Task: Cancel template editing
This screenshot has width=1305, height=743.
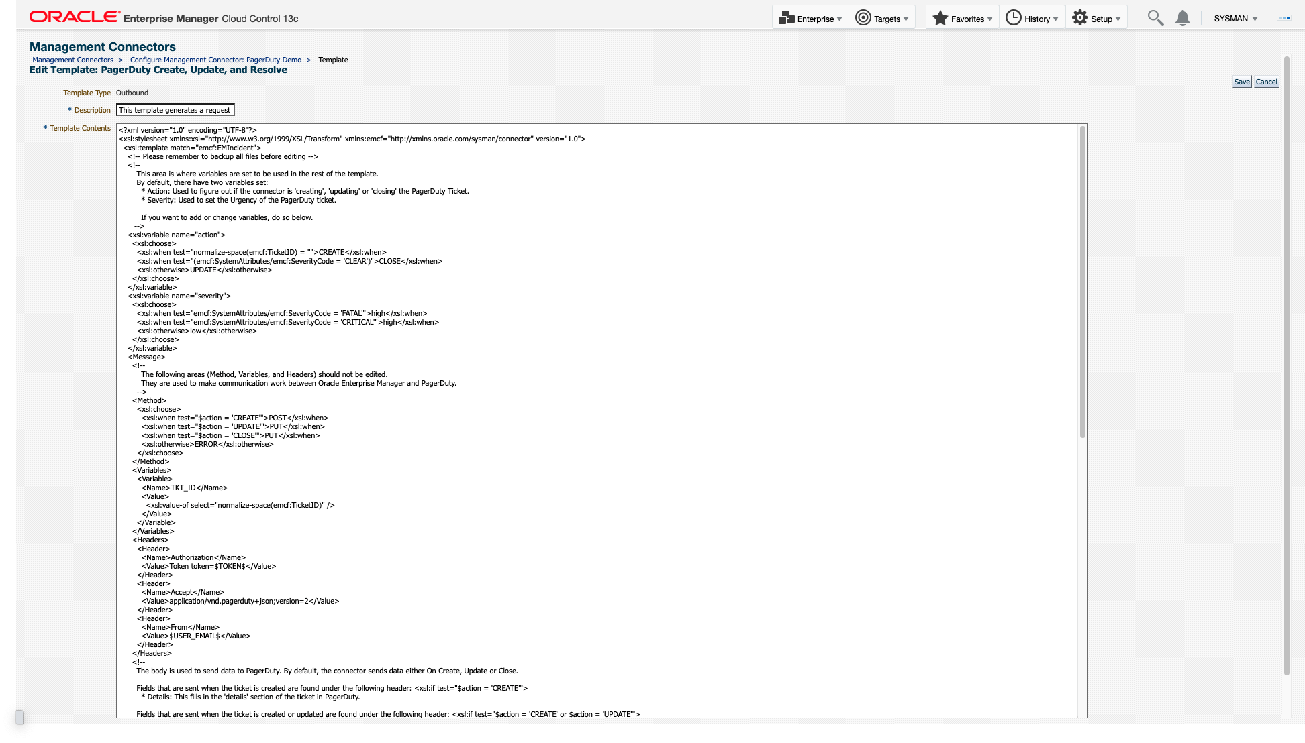Action: coord(1266,82)
